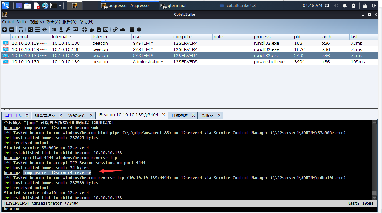Viewport: 382px width, 213px height.
Task: Expand terminal dropdown arrow in top panel
Action: (x=60, y=5)
